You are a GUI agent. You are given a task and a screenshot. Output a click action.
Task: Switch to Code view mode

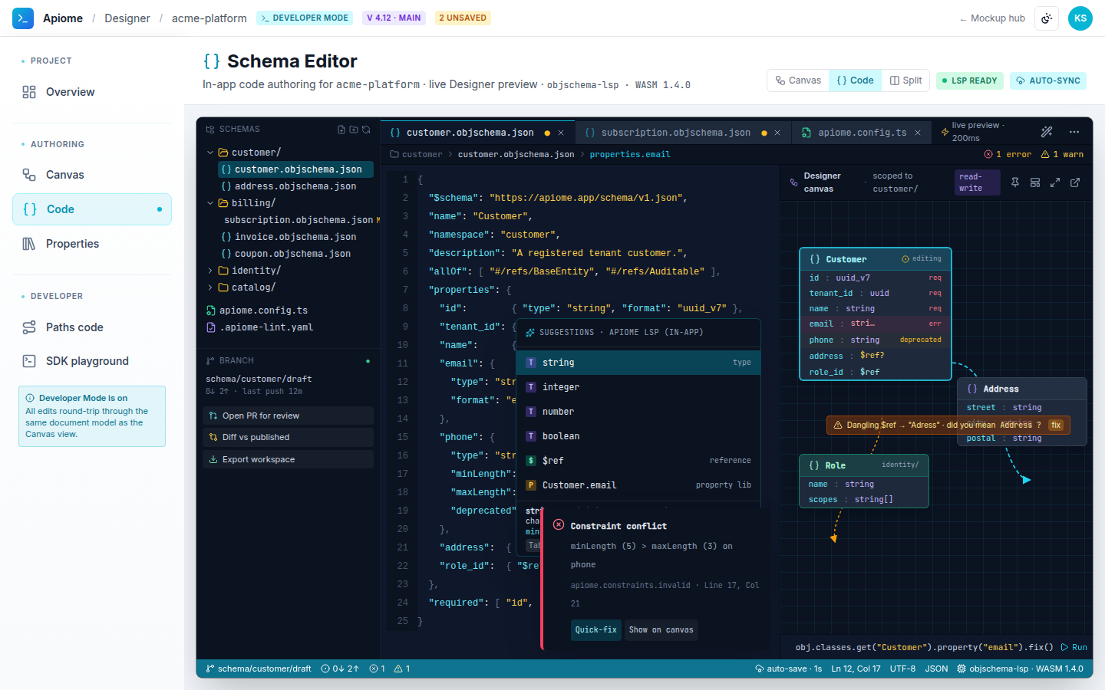tap(855, 80)
